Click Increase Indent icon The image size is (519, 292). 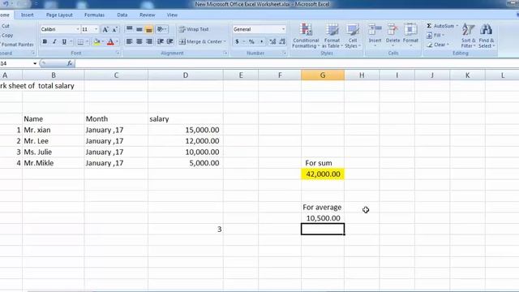click(169, 41)
